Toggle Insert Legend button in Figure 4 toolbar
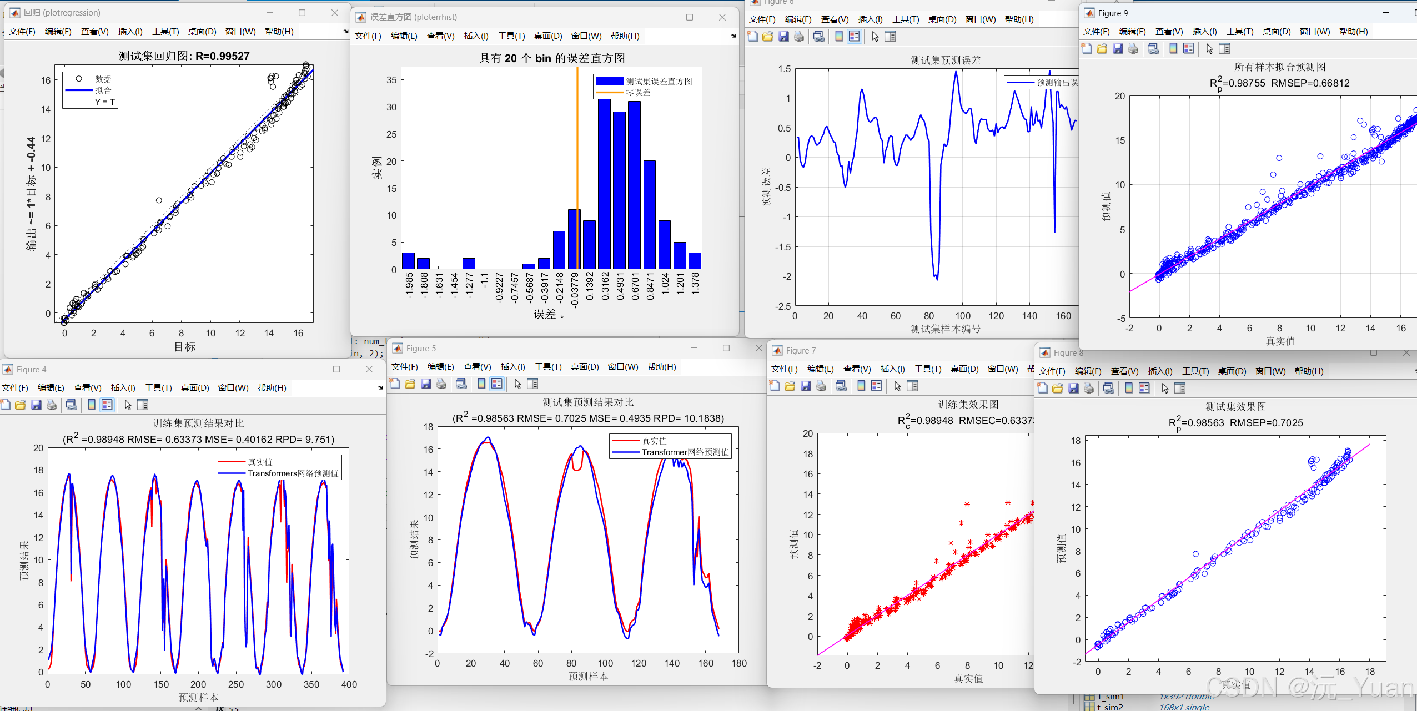This screenshot has height=711, width=1417. [x=107, y=405]
